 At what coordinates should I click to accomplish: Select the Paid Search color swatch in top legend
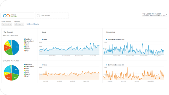coord(24,39)
